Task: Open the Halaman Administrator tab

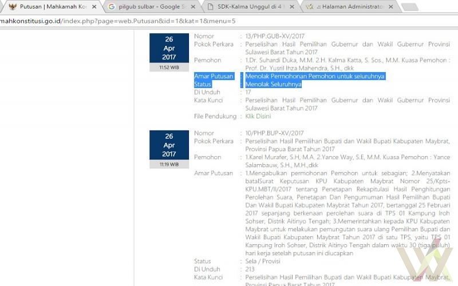Action: pyautogui.click(x=350, y=7)
